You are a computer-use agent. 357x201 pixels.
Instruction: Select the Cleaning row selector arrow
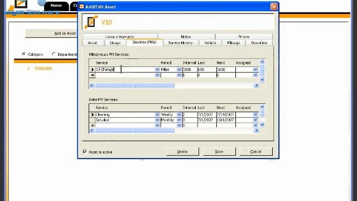coord(93,114)
